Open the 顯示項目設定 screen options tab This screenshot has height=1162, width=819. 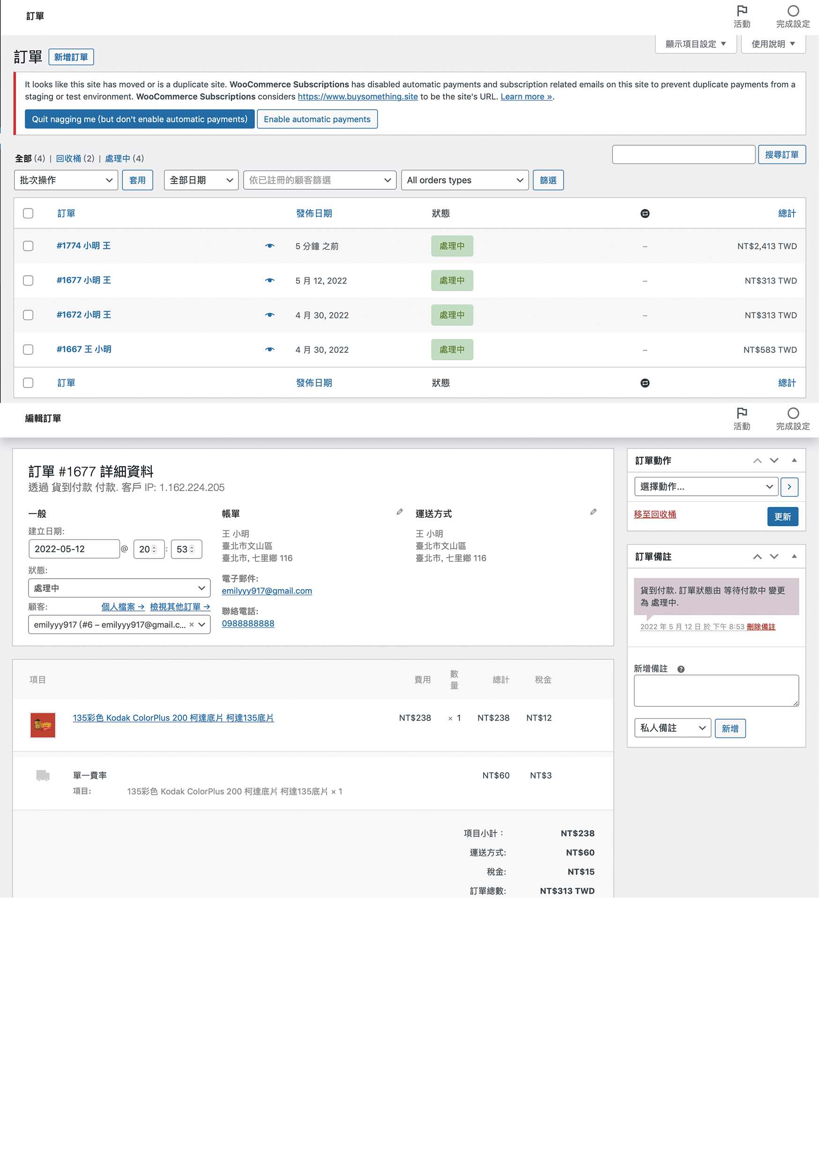695,44
